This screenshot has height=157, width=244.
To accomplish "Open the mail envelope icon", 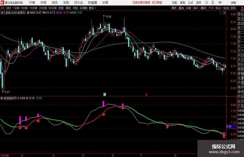I will tap(220, 3).
